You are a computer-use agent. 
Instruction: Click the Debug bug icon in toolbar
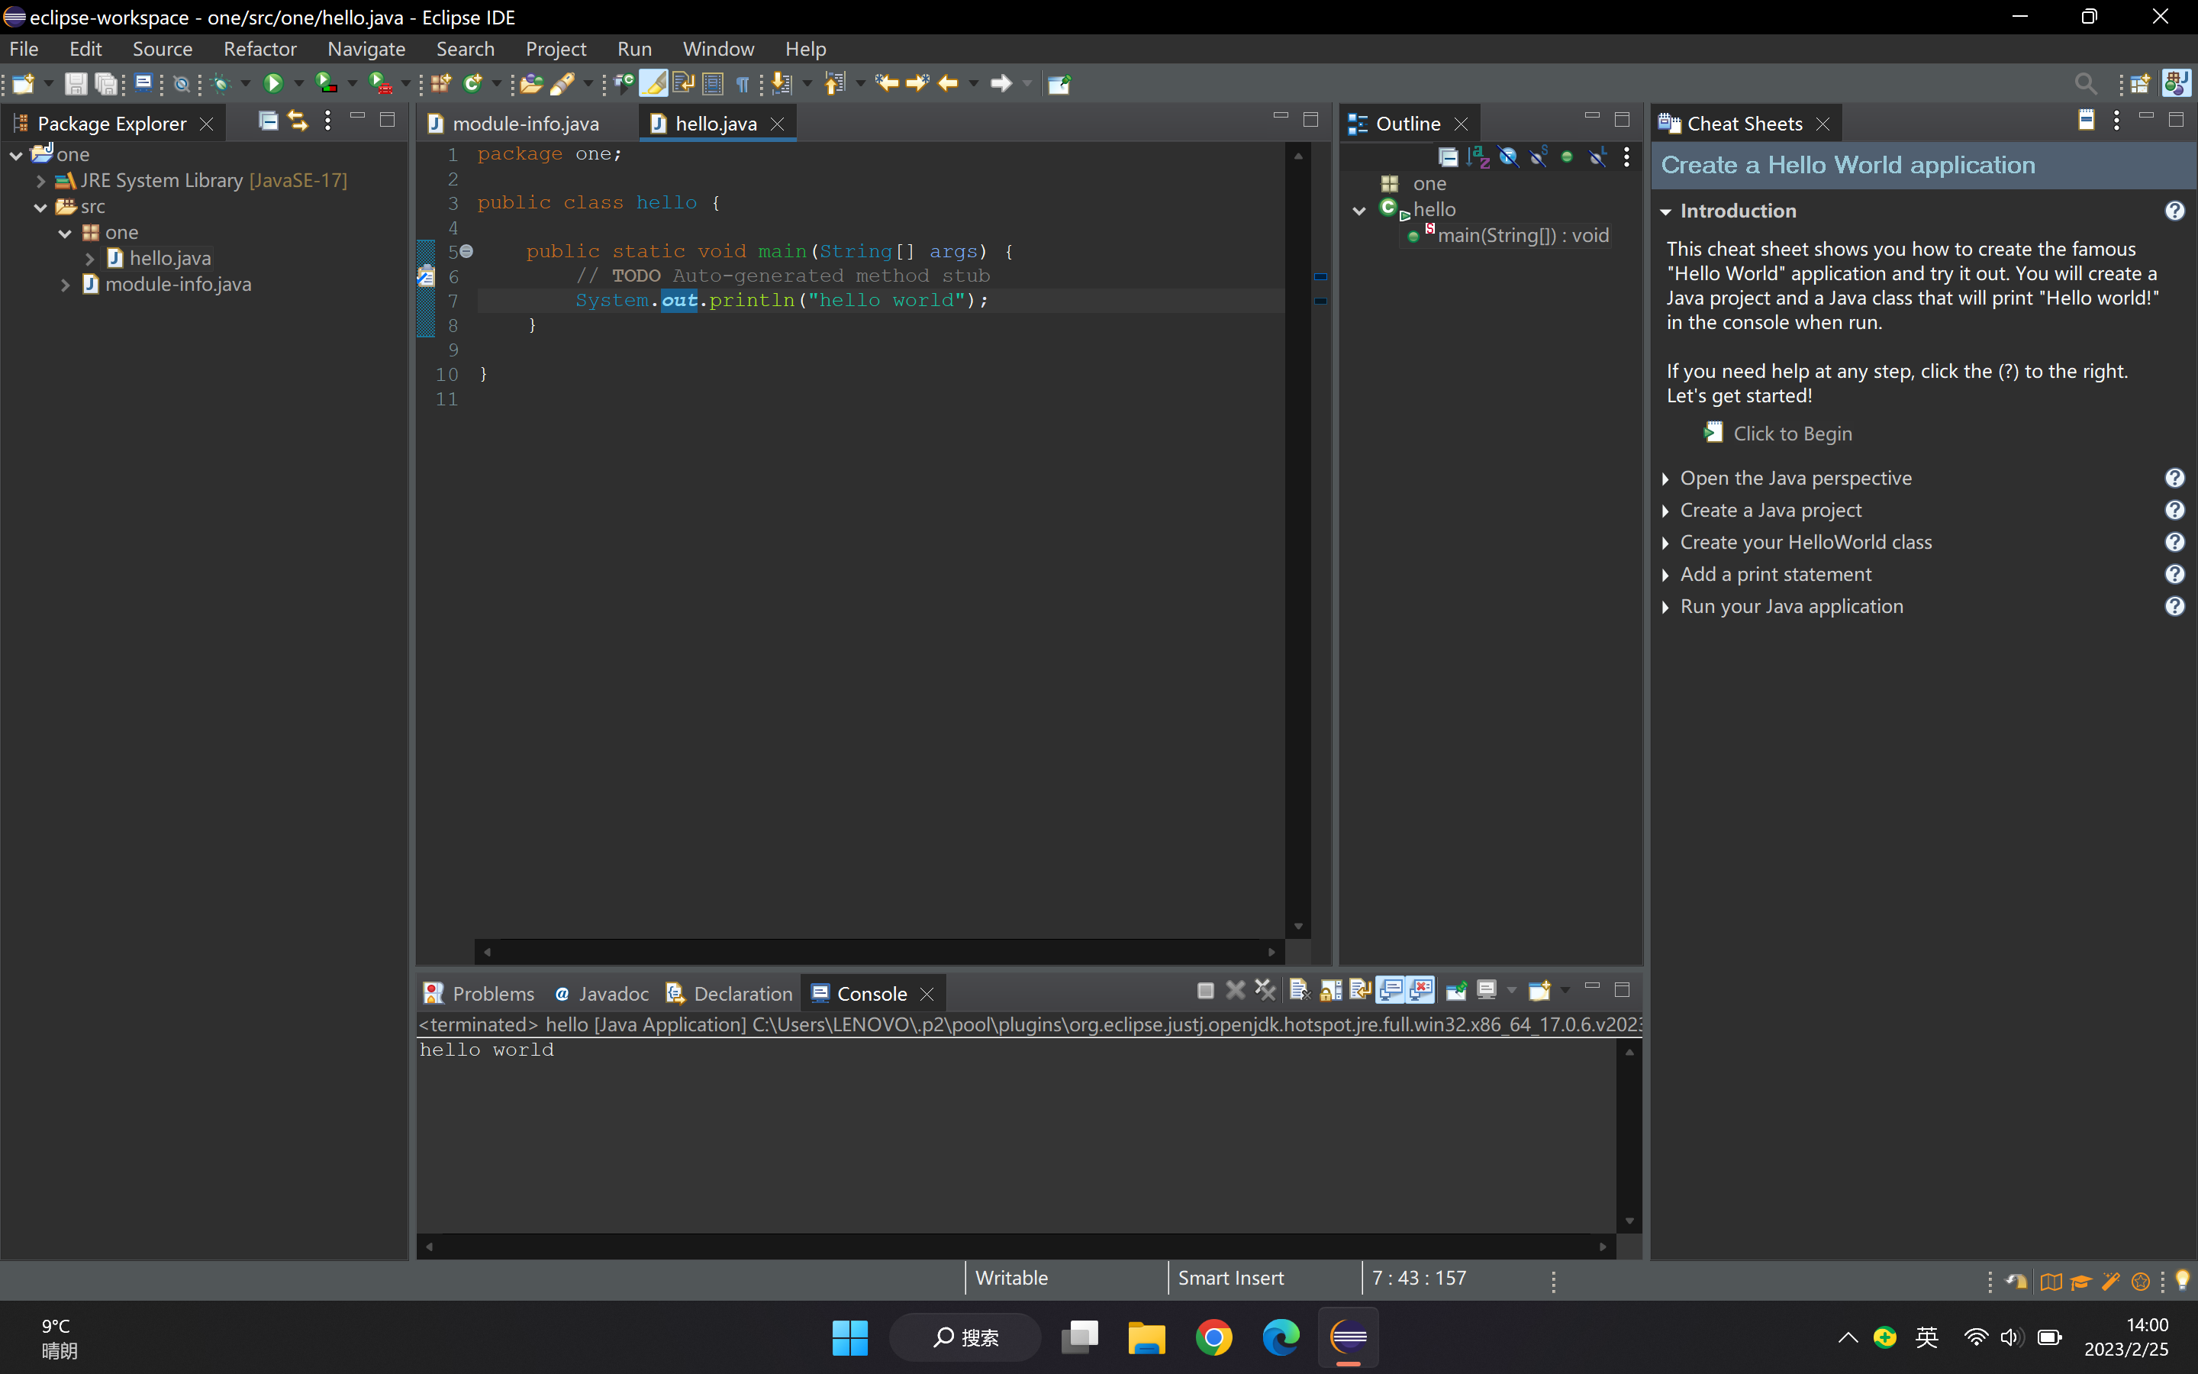(220, 84)
